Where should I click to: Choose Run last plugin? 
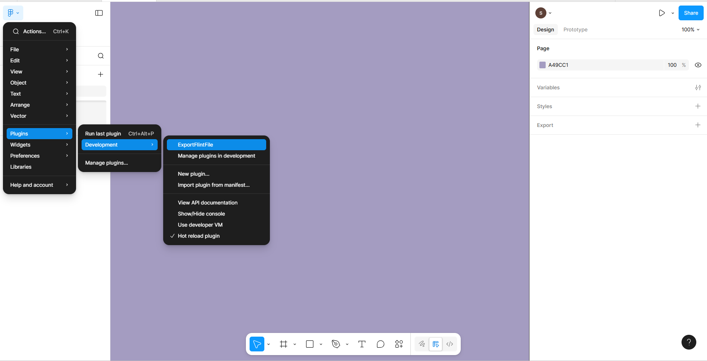(x=120, y=134)
